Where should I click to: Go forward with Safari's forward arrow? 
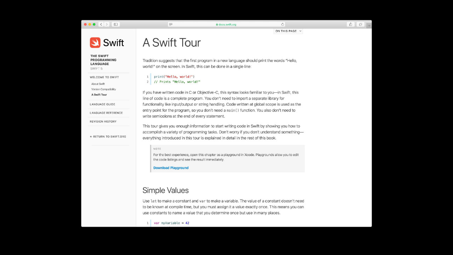[x=107, y=24]
